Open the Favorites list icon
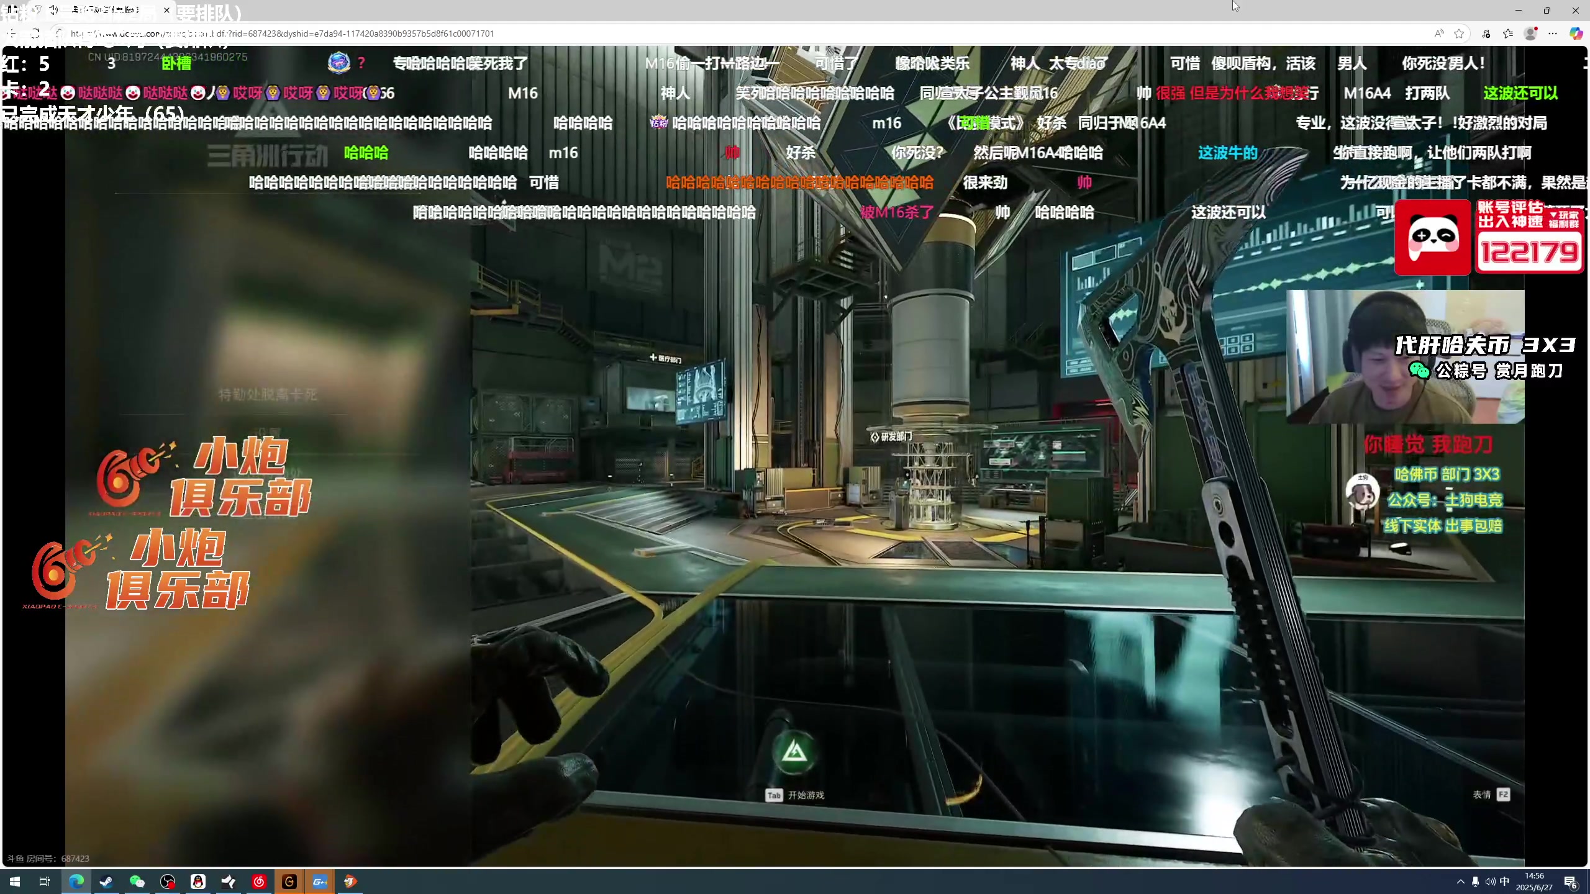Viewport: 1590px width, 894px height. click(x=1508, y=34)
